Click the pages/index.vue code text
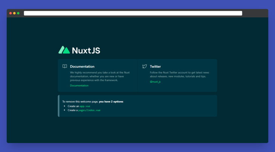This screenshot has width=275, height=152. [89, 110]
